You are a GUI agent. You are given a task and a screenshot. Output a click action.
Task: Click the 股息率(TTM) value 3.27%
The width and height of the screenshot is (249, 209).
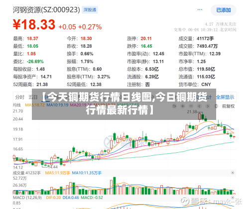tap(104, 77)
